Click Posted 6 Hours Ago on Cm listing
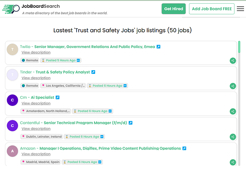Image resolution: width=246 pixels, height=181 pixels. [93, 111]
